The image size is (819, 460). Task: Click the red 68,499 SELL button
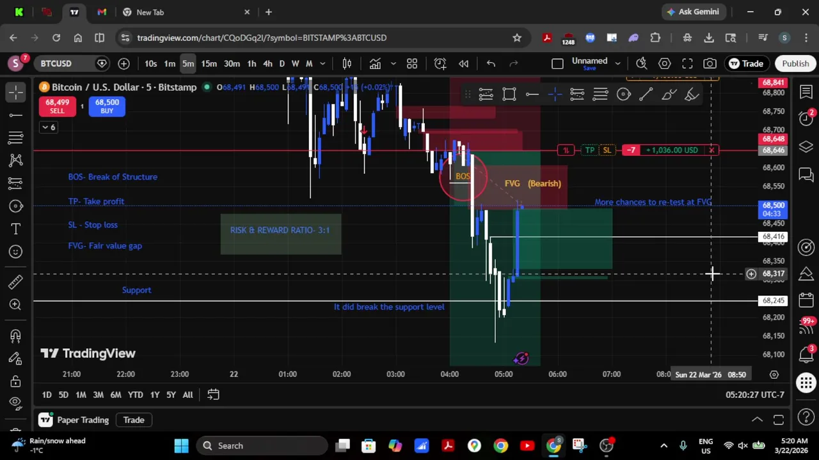click(x=57, y=106)
